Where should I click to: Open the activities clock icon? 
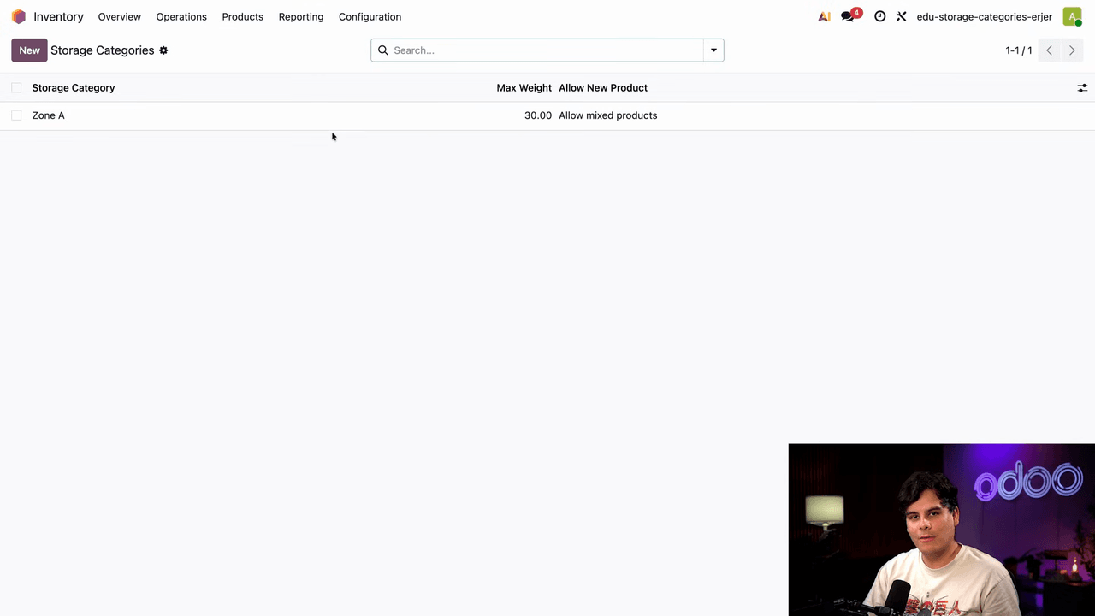(x=879, y=17)
